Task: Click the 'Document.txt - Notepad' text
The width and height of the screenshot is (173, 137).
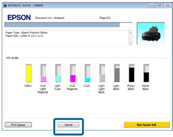Action: click(x=50, y=18)
